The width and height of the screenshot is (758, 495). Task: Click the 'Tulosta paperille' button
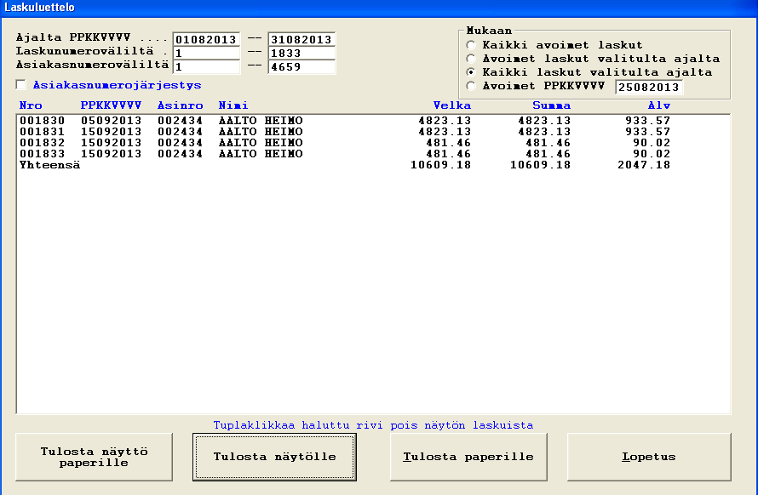[x=468, y=457]
